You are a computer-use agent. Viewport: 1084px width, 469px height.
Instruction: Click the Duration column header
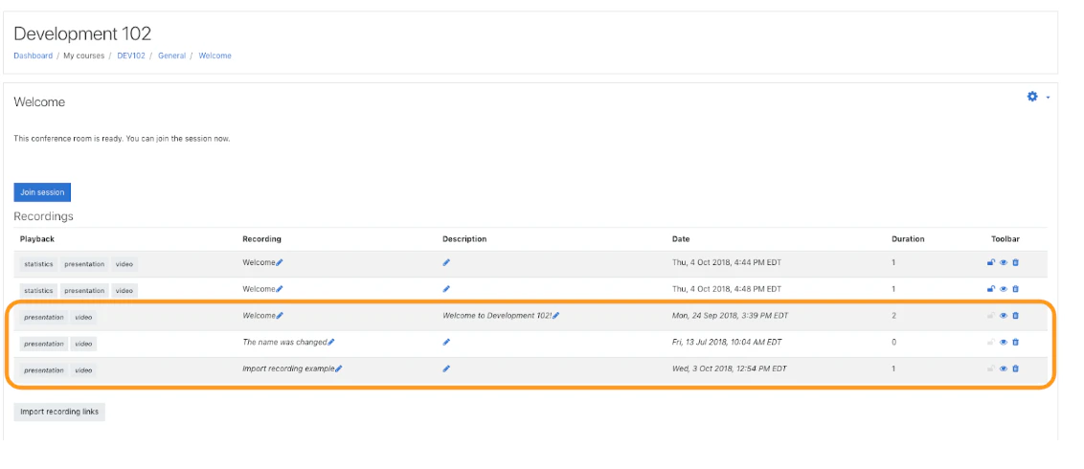tap(908, 239)
